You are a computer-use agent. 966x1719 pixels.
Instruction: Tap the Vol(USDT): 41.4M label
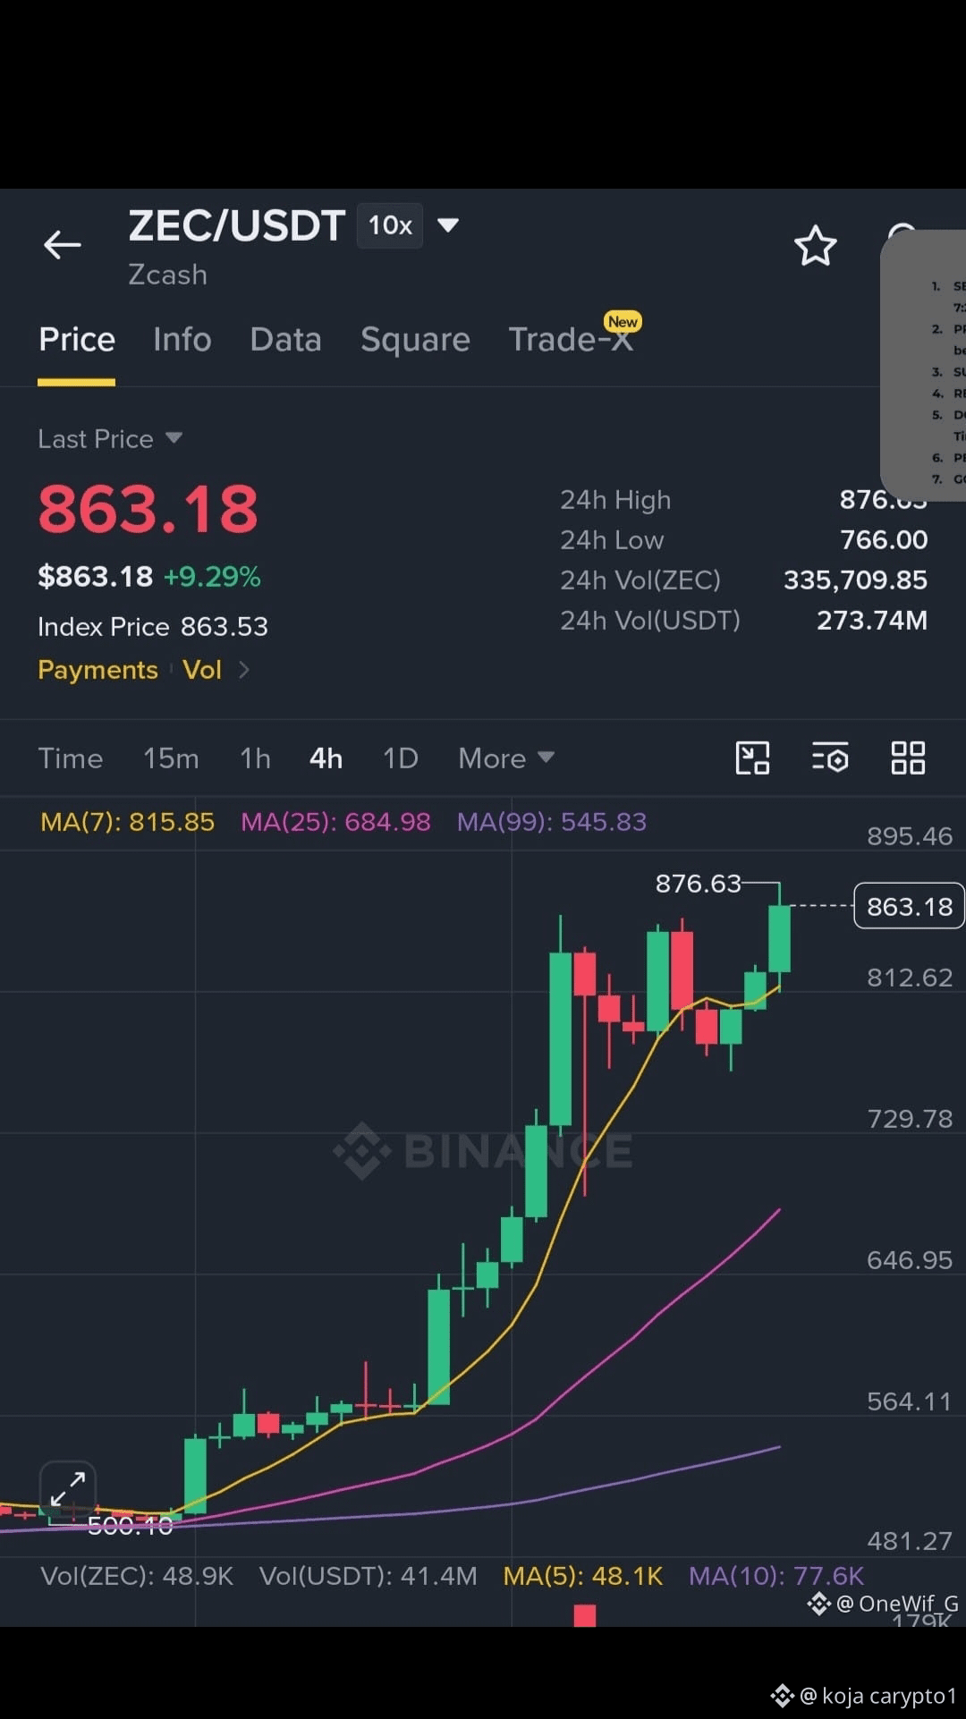tap(369, 1576)
